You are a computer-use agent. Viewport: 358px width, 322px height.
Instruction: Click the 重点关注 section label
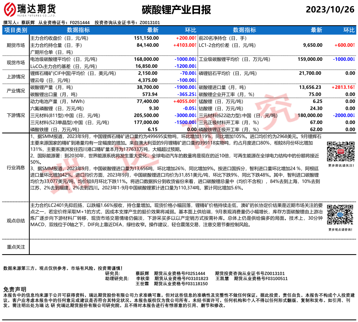pyautogui.click(x=16, y=247)
